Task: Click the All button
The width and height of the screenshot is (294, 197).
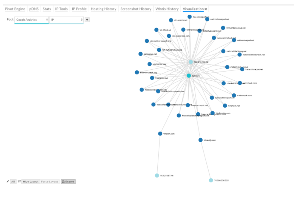Action: 13,182
